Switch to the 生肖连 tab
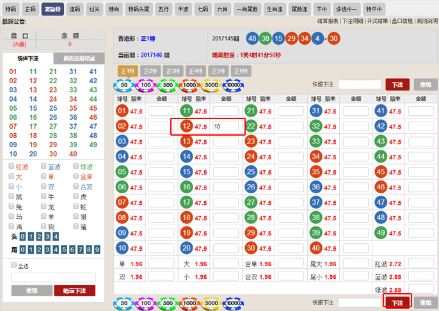The width and height of the screenshot is (439, 311). point(275,10)
